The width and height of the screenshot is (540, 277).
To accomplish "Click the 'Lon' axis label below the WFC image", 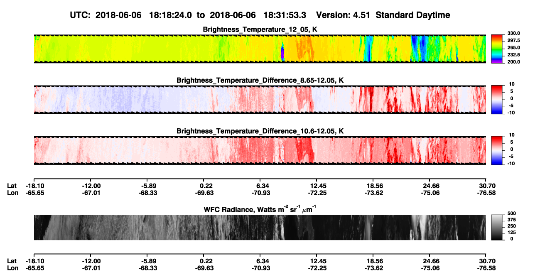I will pos(12,268).
